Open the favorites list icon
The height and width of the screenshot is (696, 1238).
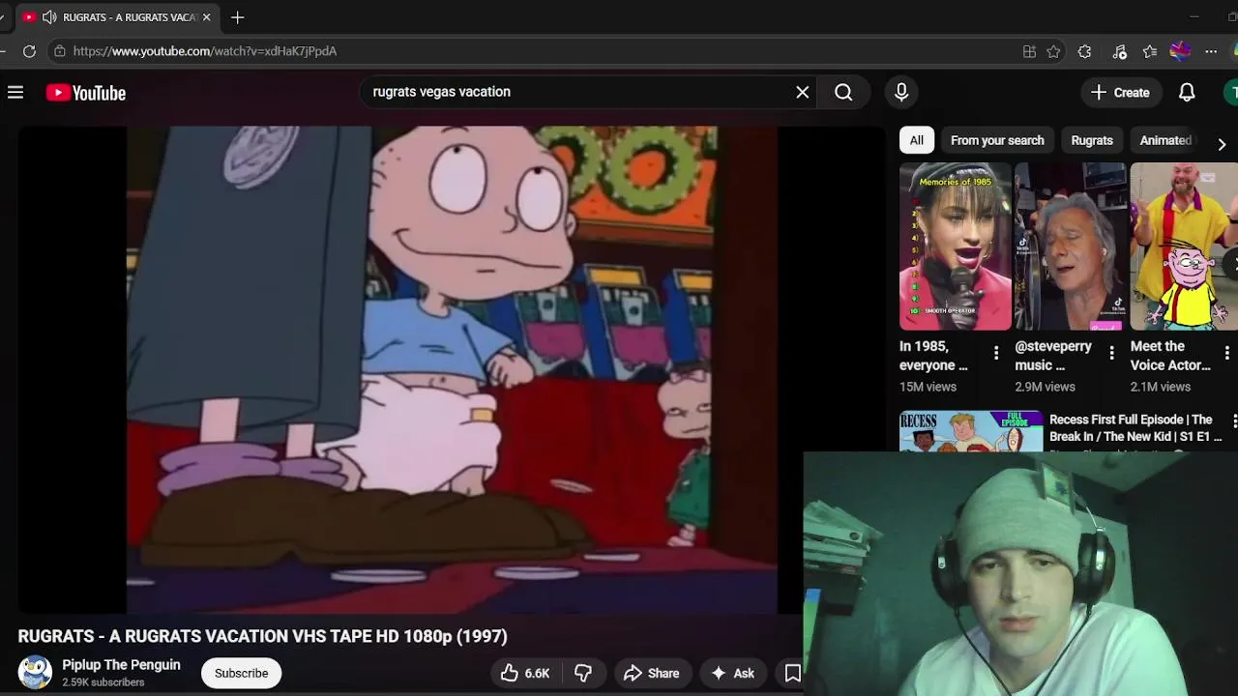(x=1149, y=51)
